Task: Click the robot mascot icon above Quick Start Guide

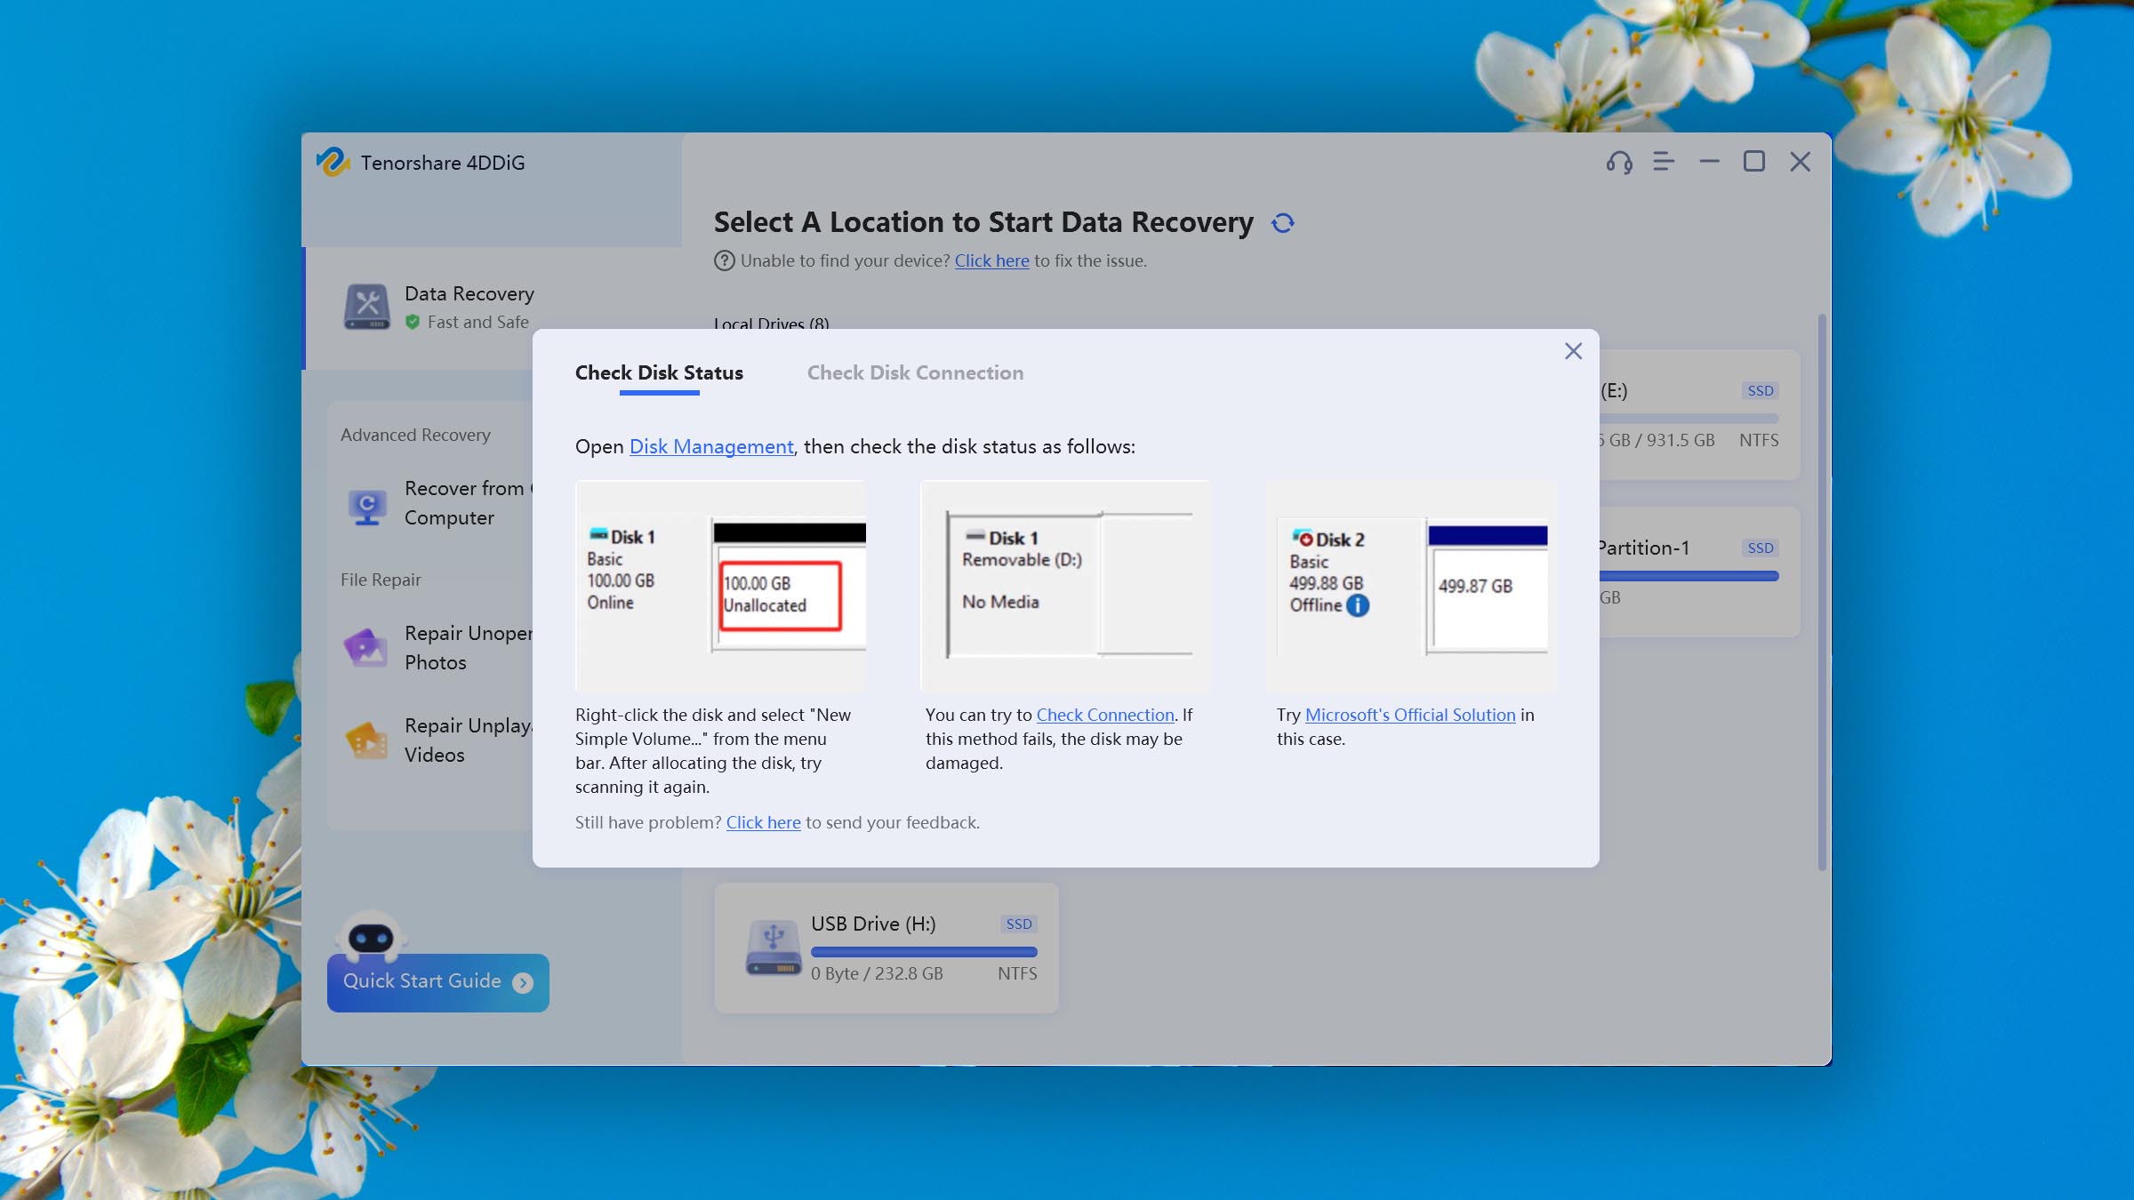Action: click(371, 936)
